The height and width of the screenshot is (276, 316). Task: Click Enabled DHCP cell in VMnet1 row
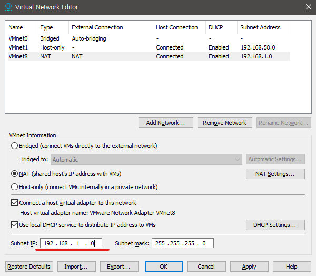click(x=219, y=47)
